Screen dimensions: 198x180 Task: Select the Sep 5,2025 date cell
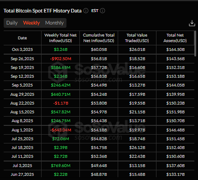click(23, 85)
